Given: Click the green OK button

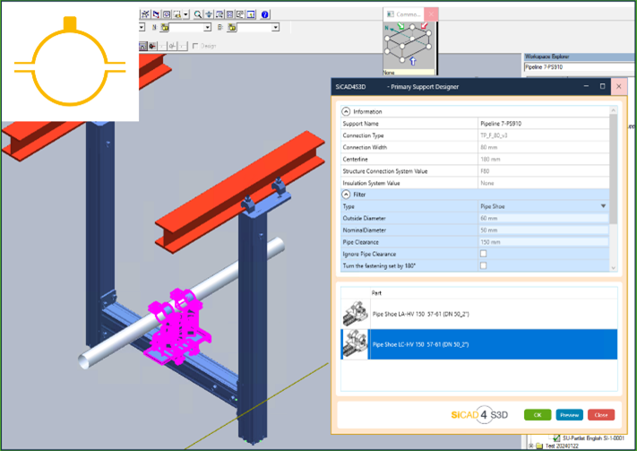Looking at the screenshot, I should 538,415.
